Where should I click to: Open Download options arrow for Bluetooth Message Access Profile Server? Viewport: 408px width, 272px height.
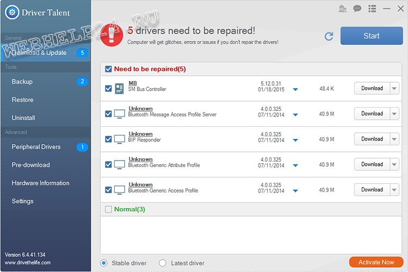pos(394,114)
